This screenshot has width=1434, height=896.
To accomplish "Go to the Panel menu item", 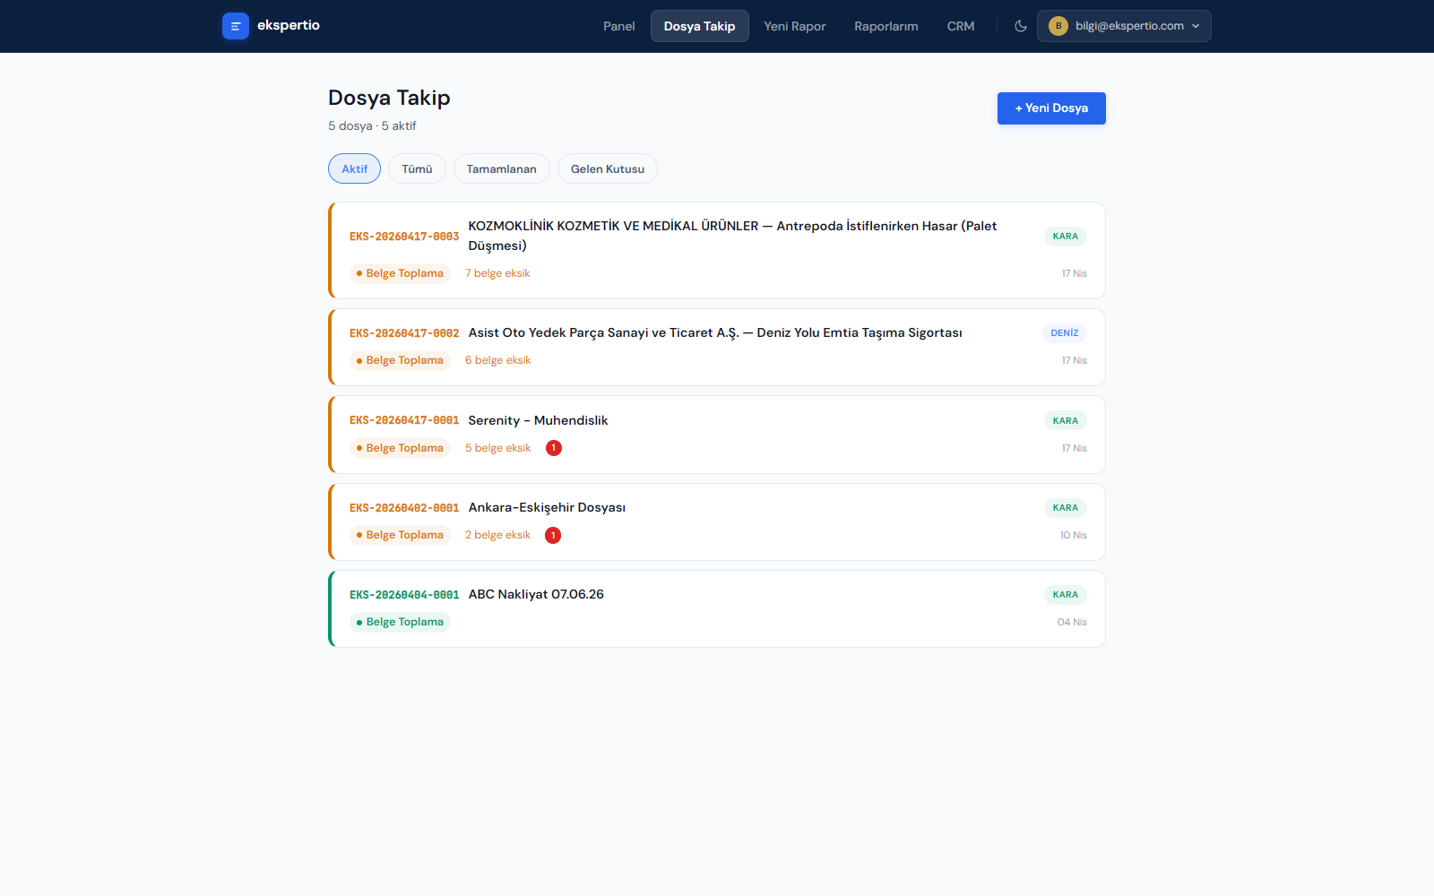I will tap(618, 26).
